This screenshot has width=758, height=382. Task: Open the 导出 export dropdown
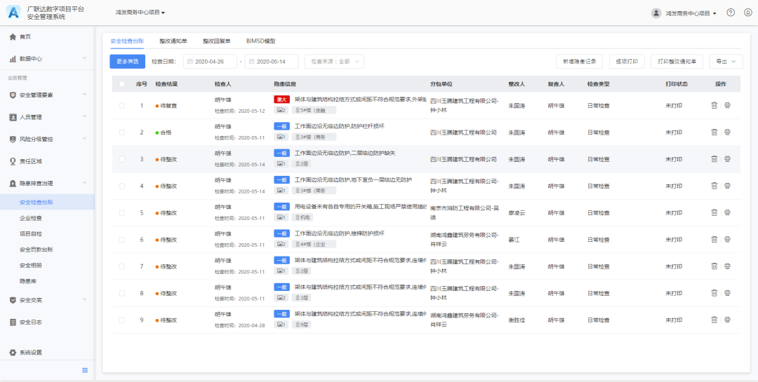pyautogui.click(x=726, y=62)
